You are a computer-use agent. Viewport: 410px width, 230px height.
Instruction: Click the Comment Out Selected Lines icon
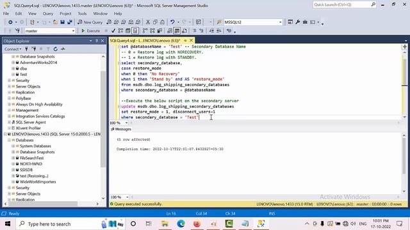pyautogui.click(x=194, y=31)
